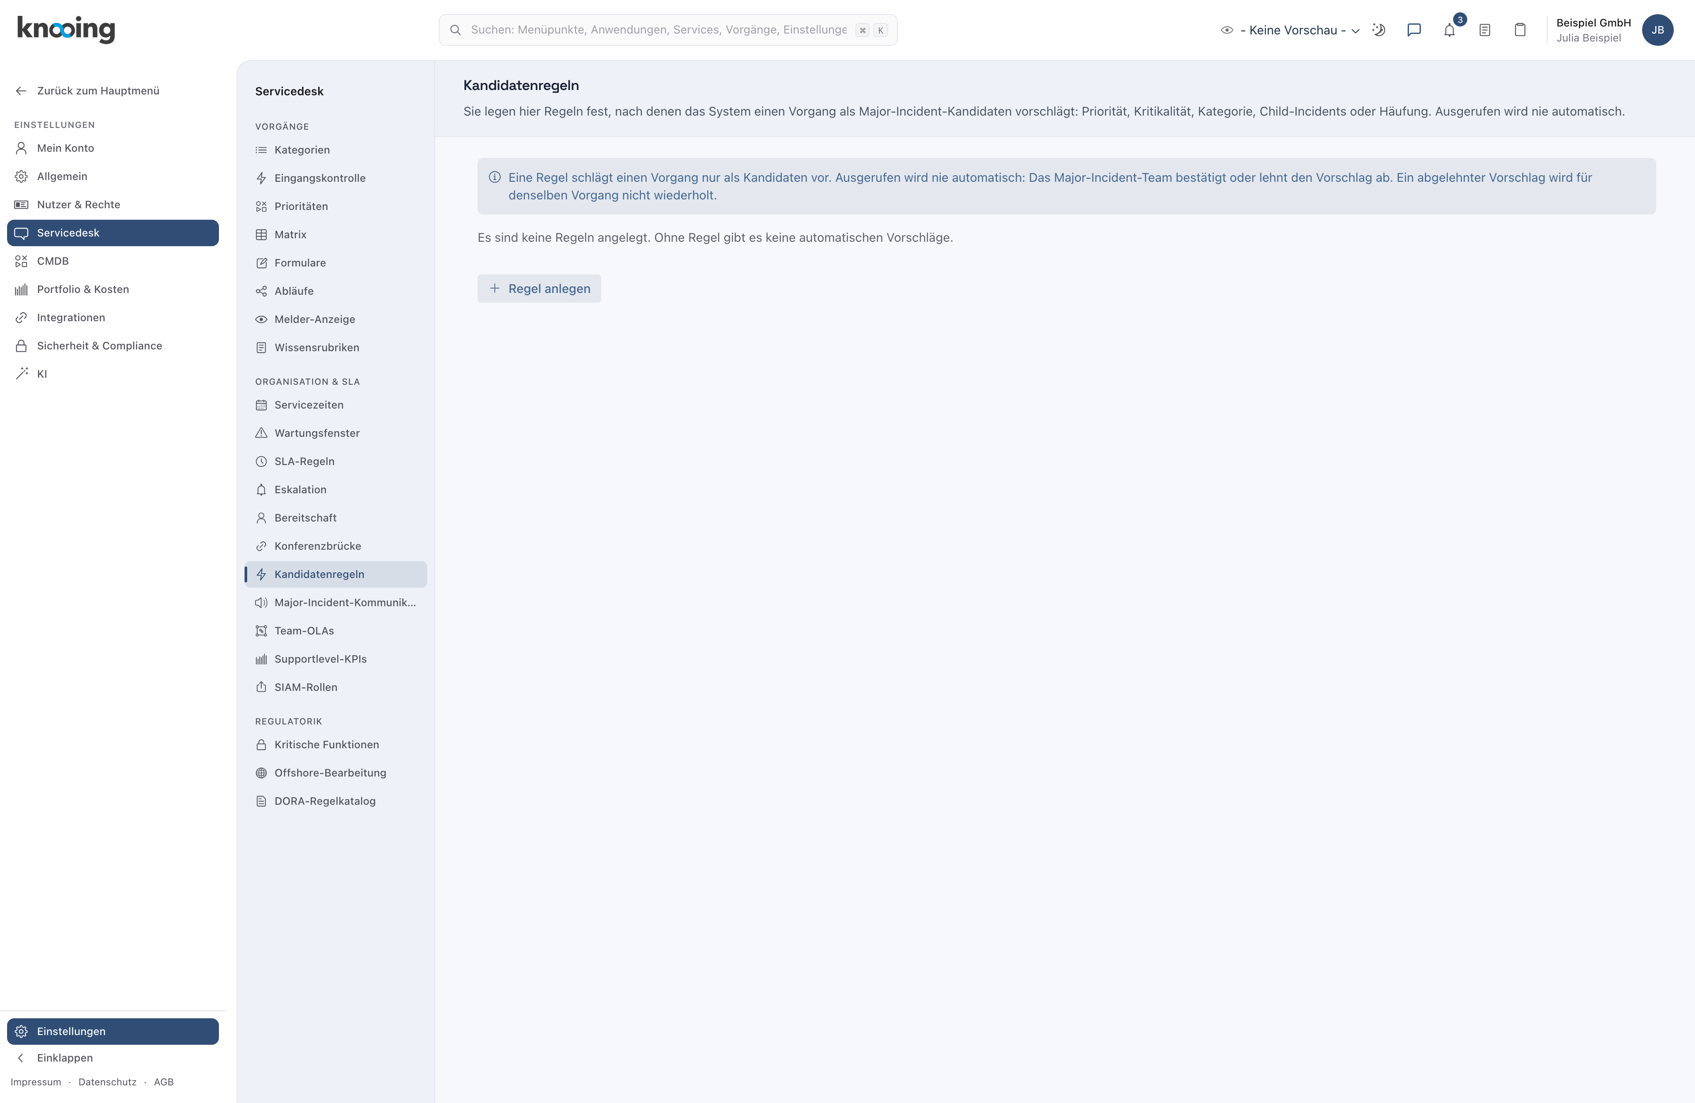The image size is (1695, 1103).
Task: Click the eye icon beside Melder-Anzeige
Action: [x=261, y=319]
